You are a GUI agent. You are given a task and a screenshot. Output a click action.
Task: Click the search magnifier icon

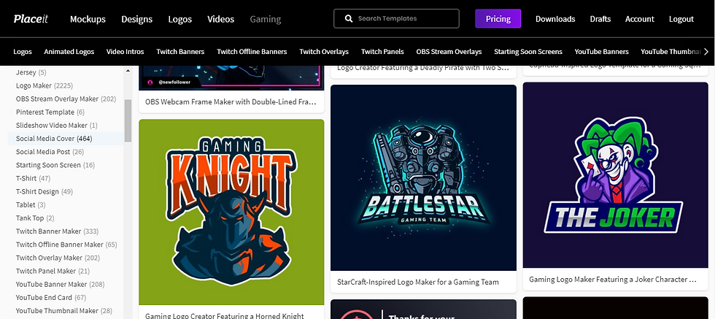point(349,19)
